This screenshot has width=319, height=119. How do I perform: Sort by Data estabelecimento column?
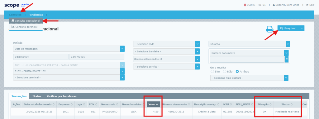39,104
